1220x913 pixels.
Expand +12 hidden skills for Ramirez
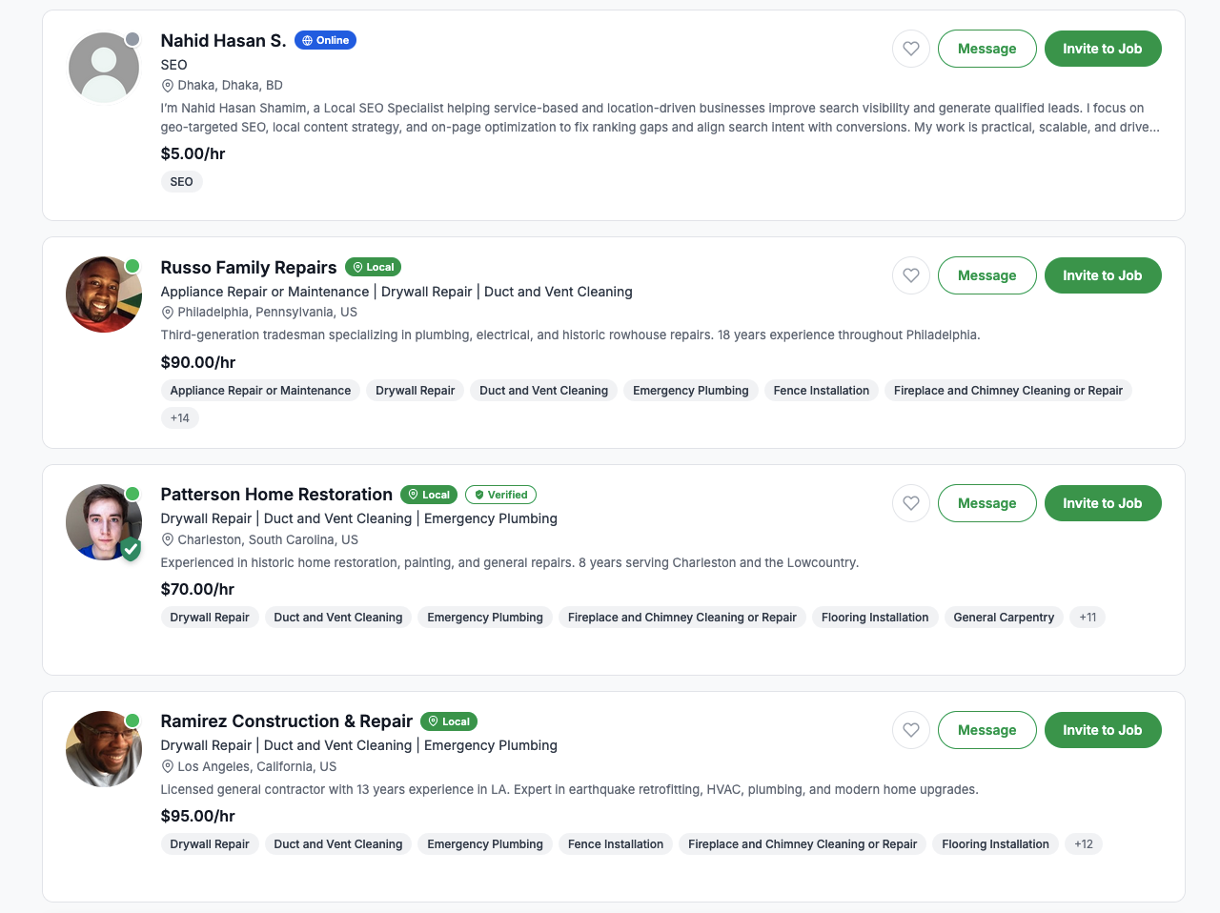click(1084, 844)
